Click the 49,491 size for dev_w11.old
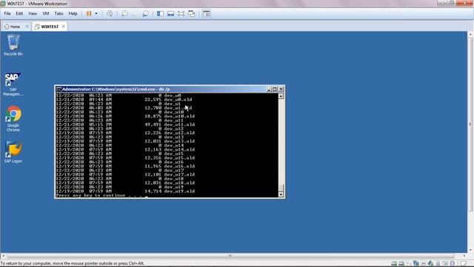The width and height of the screenshot is (474, 267). (153, 125)
